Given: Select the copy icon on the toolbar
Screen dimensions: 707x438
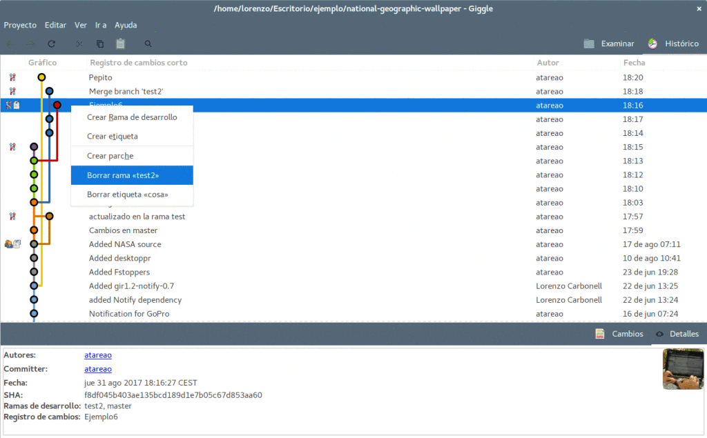Looking at the screenshot, I should (x=99, y=43).
